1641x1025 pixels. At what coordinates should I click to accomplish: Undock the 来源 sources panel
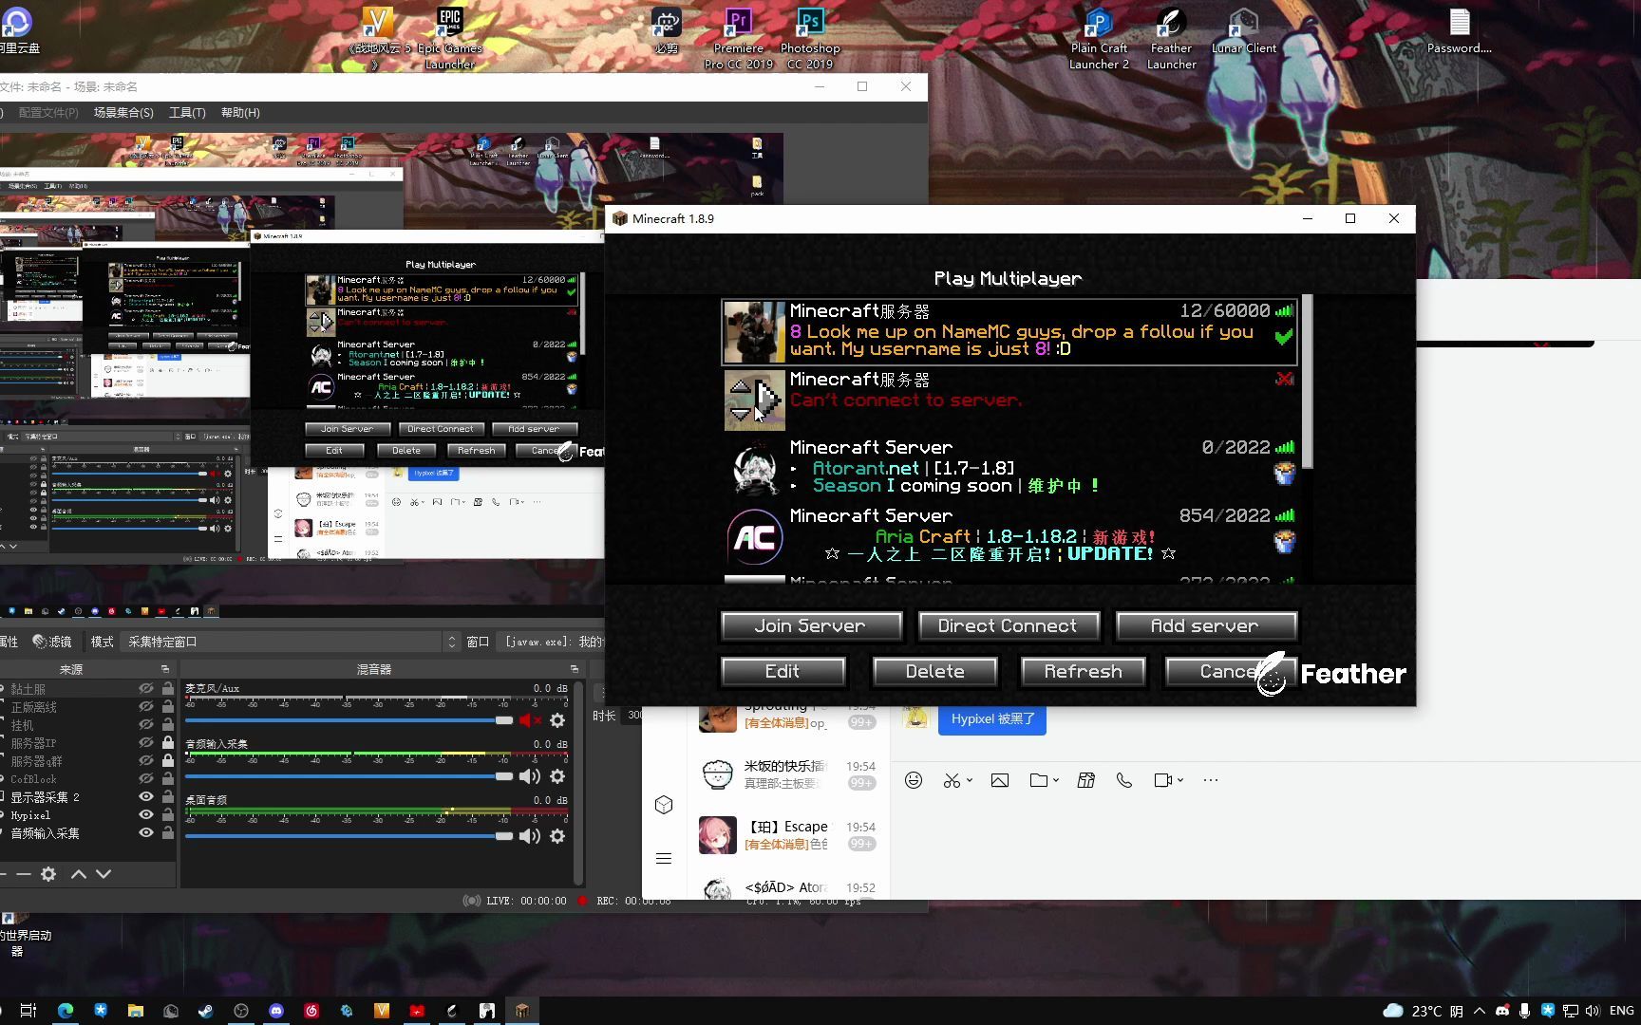(164, 669)
